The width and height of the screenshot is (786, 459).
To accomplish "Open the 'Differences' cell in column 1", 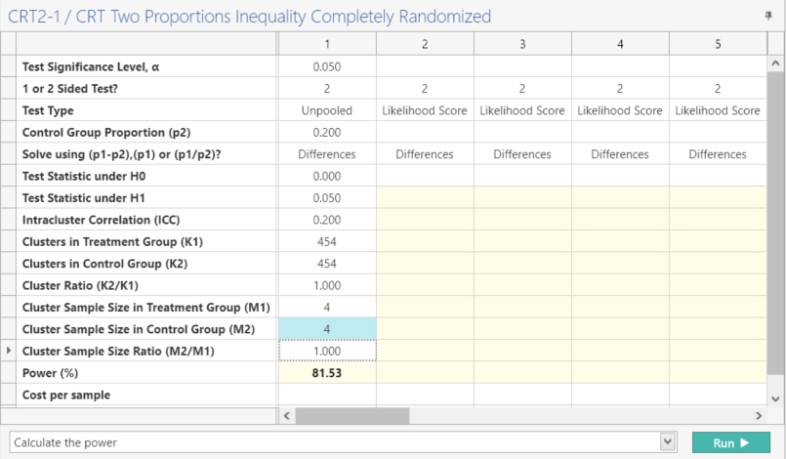I will (x=327, y=154).
